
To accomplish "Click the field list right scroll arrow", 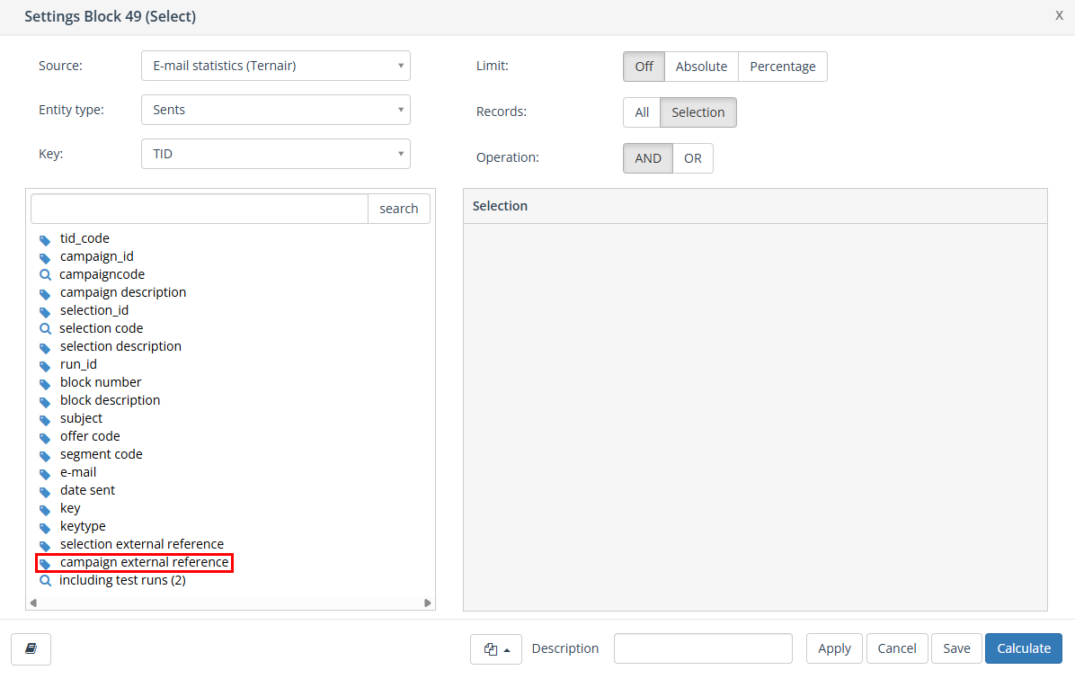I will [x=428, y=603].
